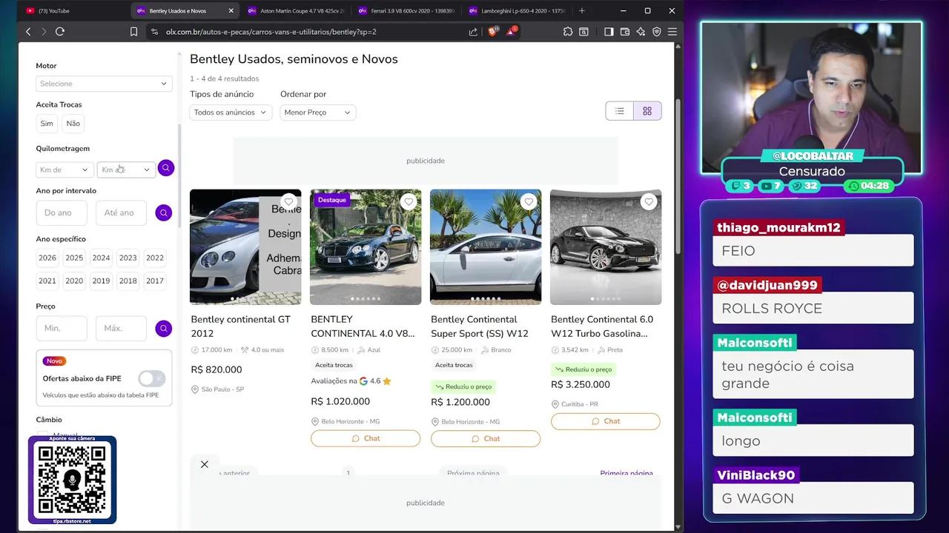The width and height of the screenshot is (949, 533).
Task: Open Bentley Continental Super Sport (SS) W12 title
Action: [480, 326]
